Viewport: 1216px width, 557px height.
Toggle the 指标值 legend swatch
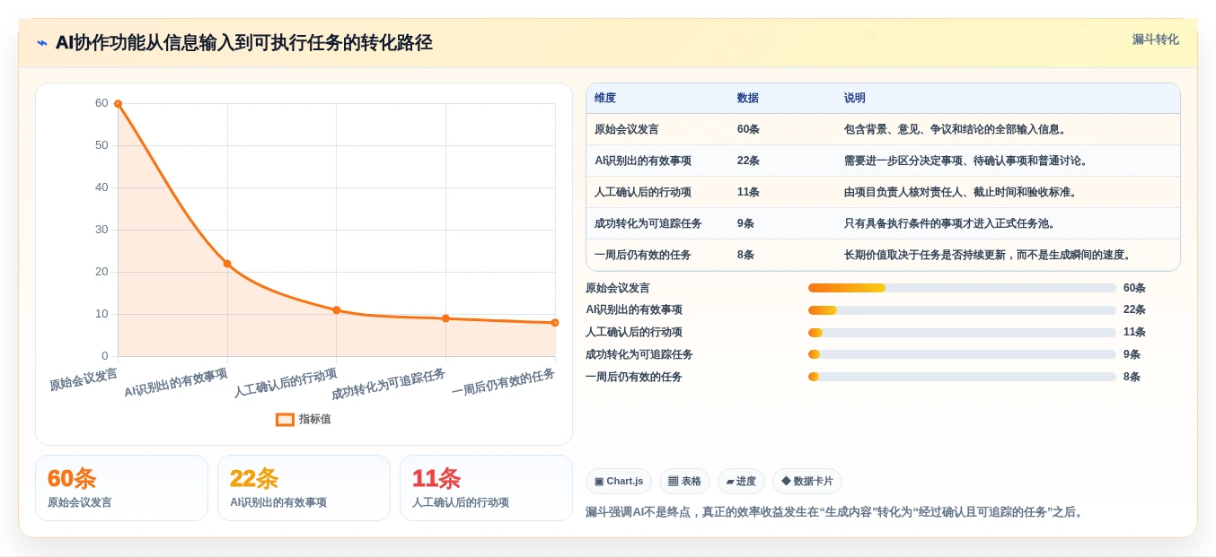[285, 419]
